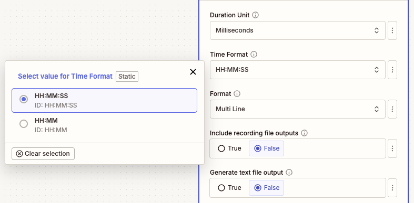Open three-dot menu for Generate text file output

392,188
